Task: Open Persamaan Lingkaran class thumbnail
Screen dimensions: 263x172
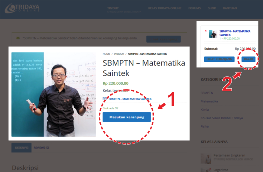Action: 206,158
